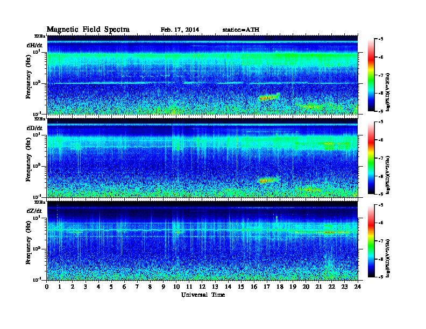Click the color bar beside the dH/dt spectrogram
426x329 pixels.
(x=371, y=75)
